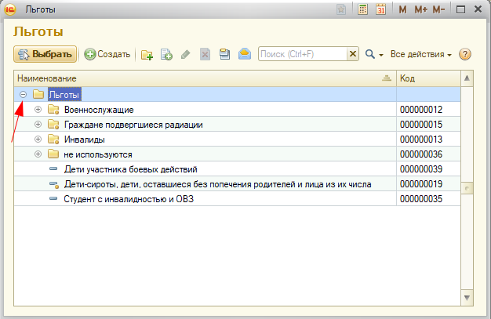
Task: Open the calculator from title bar
Action: point(362,9)
